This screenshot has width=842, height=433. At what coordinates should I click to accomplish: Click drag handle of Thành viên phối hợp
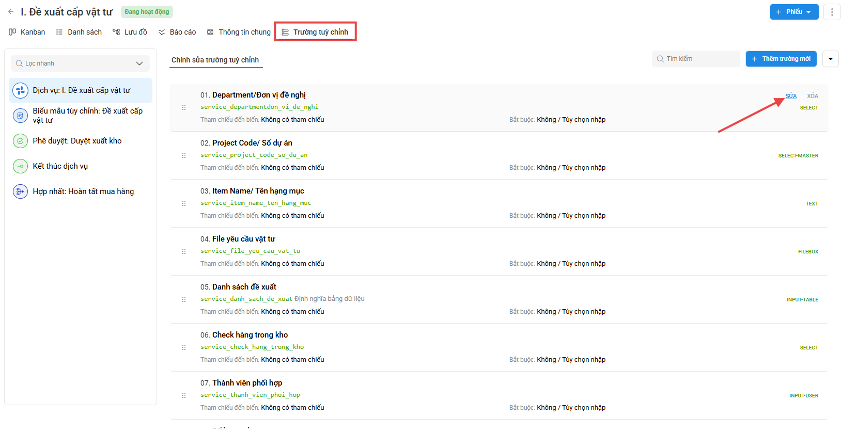pyautogui.click(x=184, y=395)
